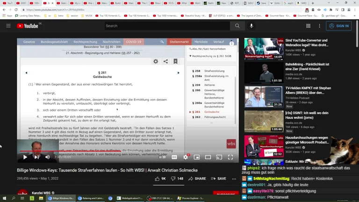Image resolution: width=359 pixels, height=202 pixels.
Task: Focus the YouTube search field
Action: pos(167,26)
